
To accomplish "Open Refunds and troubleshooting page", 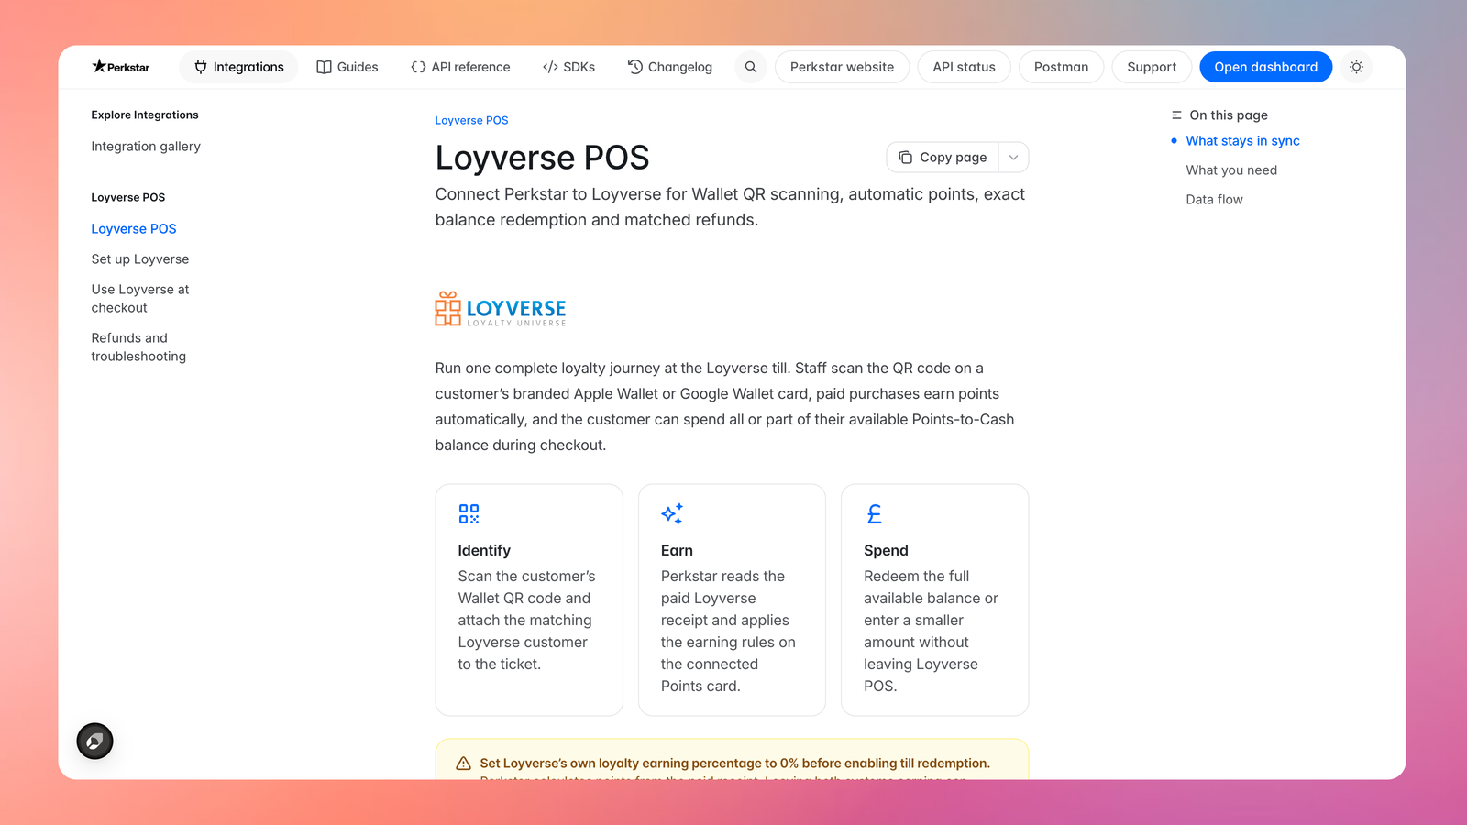I will 138,347.
